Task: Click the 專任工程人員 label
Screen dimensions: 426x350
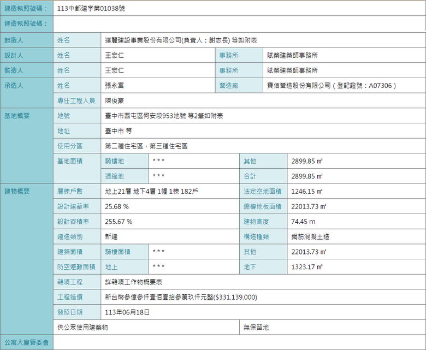Action: [76, 100]
